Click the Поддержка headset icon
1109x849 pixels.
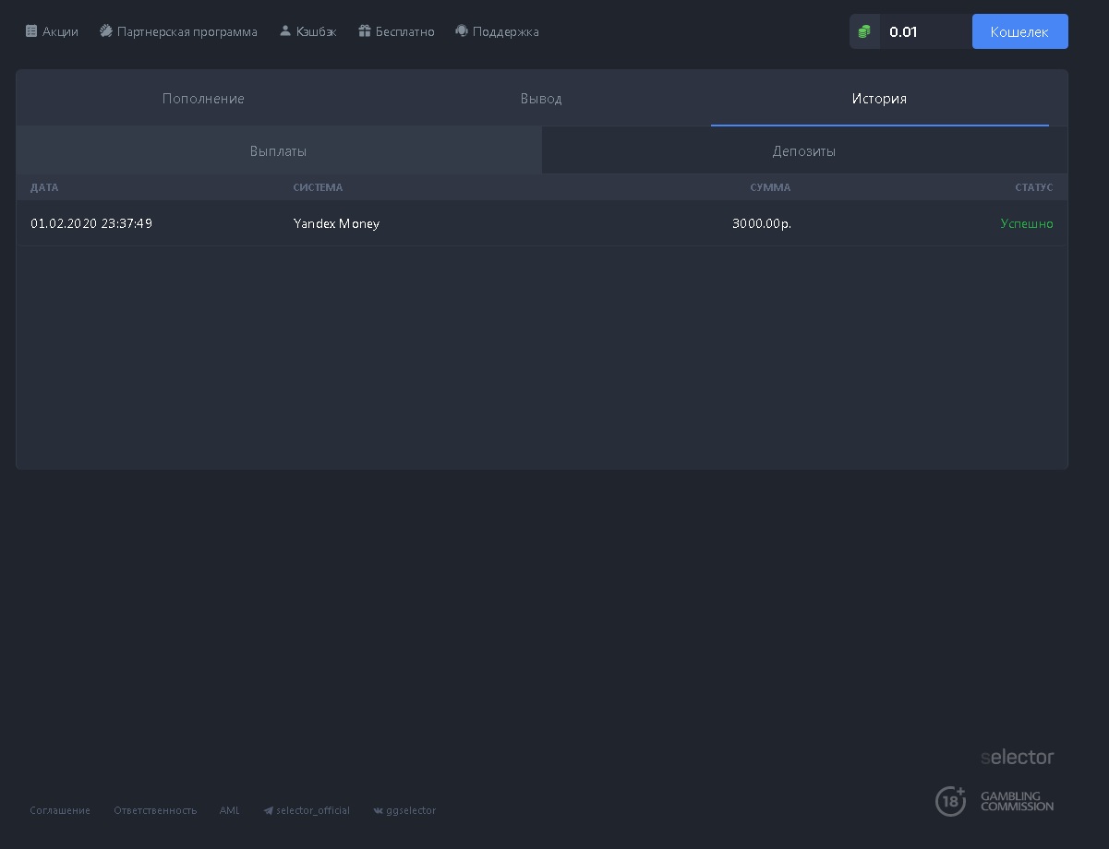point(462,31)
